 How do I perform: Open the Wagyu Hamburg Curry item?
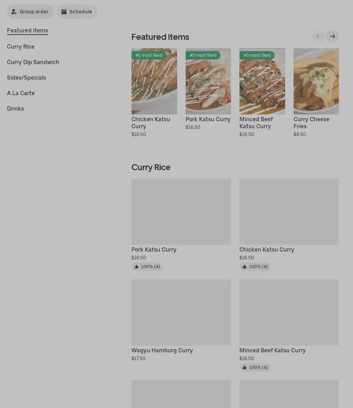[x=181, y=313]
